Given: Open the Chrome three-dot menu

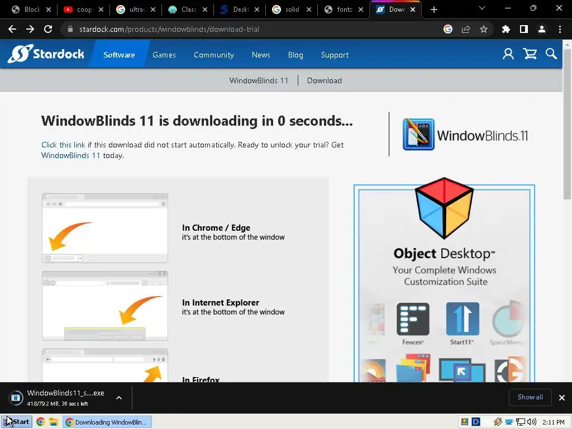Looking at the screenshot, I should point(560,29).
